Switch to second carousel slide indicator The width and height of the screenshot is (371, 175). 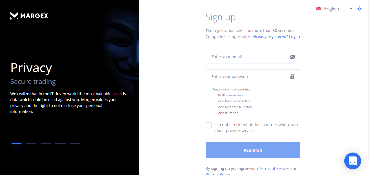coord(31,144)
